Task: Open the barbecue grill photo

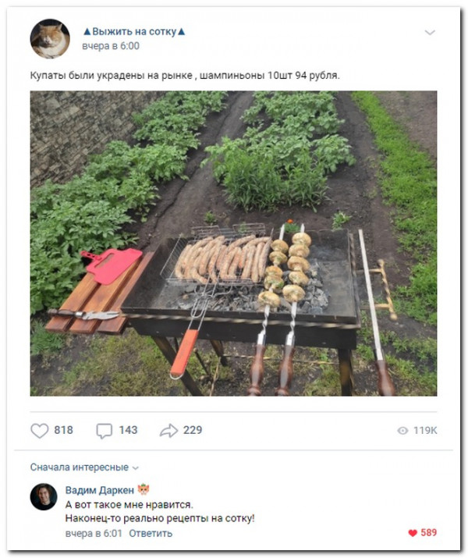Action: point(233,243)
